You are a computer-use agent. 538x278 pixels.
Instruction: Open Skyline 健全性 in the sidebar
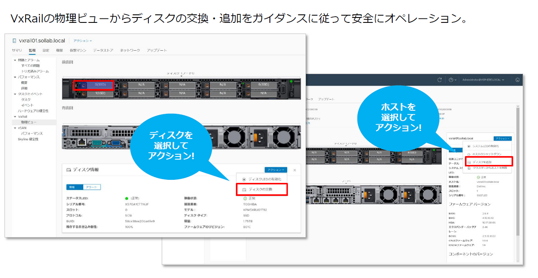point(28,139)
